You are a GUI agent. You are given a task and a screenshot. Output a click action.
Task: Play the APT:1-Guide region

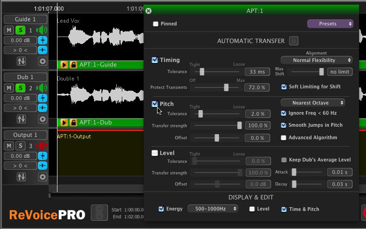pyautogui.click(x=64, y=65)
